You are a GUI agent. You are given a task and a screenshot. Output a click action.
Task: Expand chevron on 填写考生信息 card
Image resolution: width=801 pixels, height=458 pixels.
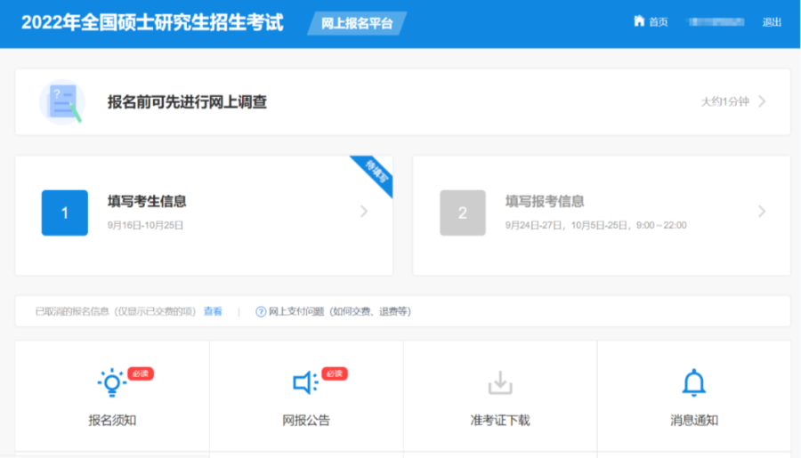pyautogui.click(x=364, y=212)
